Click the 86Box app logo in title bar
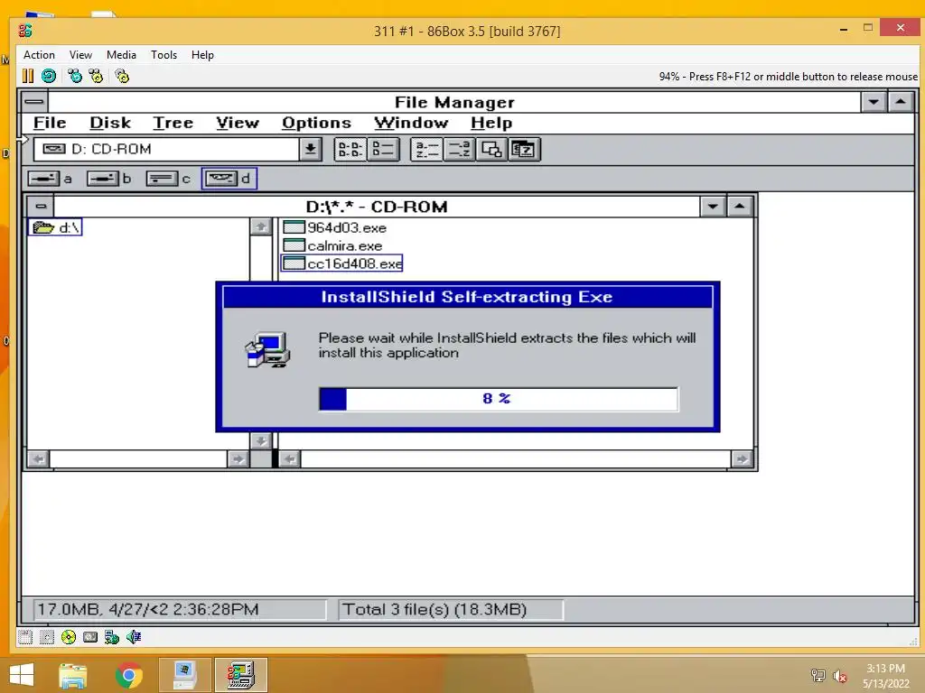 point(25,31)
